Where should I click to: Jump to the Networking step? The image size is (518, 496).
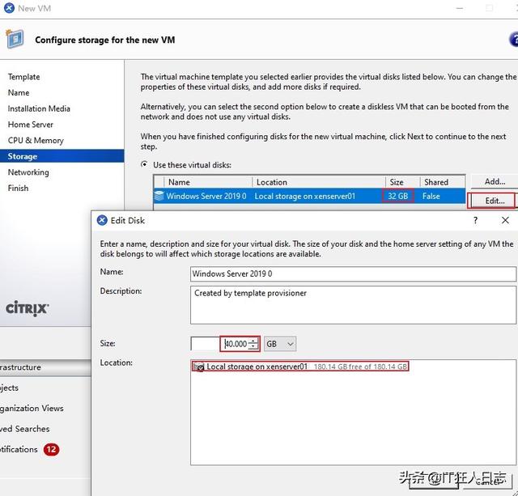(28, 172)
